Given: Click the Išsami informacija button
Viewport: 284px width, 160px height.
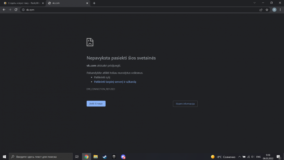Looking at the screenshot, I should pyautogui.click(x=185, y=104).
